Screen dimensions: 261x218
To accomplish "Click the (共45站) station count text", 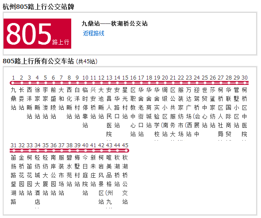I will point(87,61).
